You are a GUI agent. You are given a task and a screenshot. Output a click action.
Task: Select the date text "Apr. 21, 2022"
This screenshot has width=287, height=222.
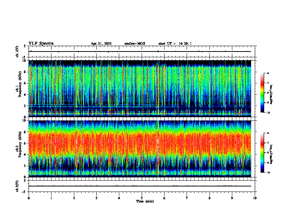coord(101,44)
